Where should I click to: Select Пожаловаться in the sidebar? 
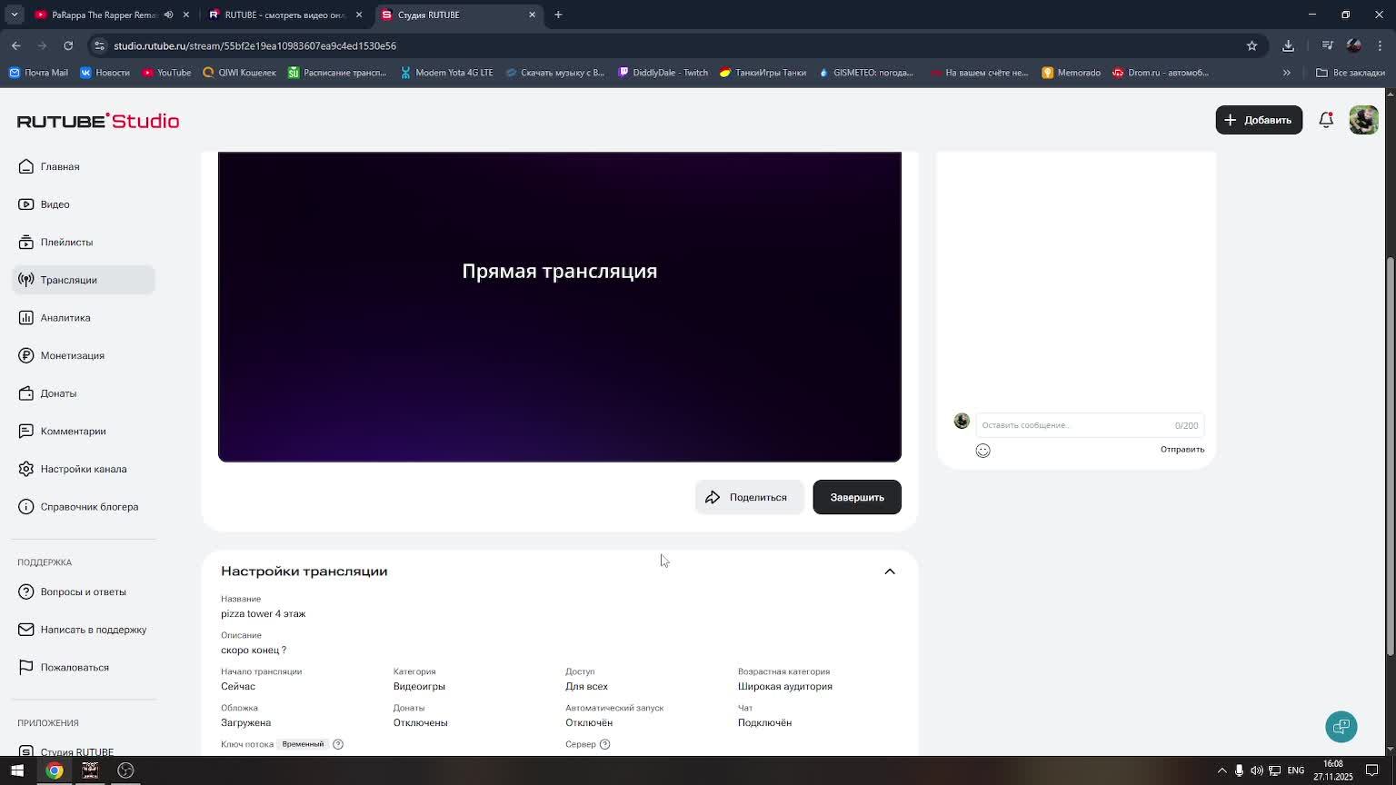(x=64, y=668)
